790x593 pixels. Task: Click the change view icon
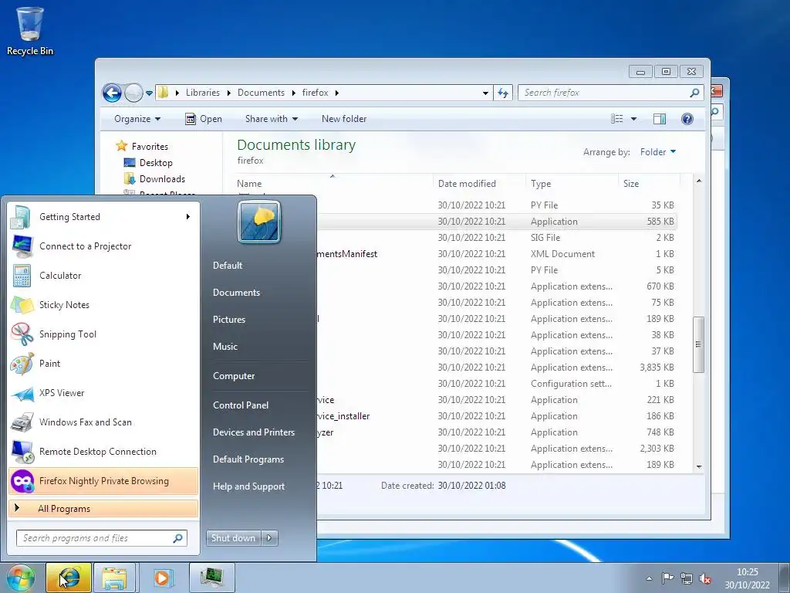coord(616,119)
